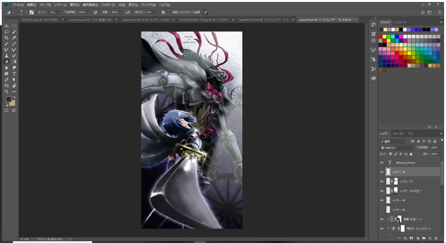Select the Move tool
The image size is (446, 243).
tap(7, 26)
